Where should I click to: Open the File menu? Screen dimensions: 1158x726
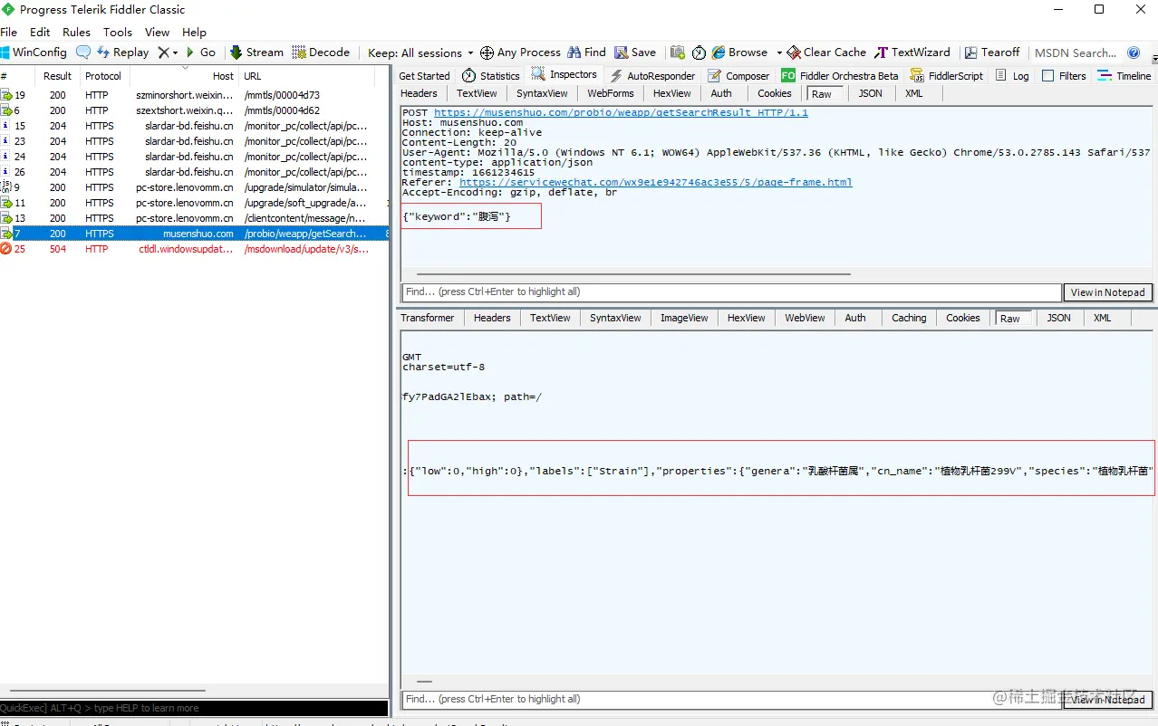click(9, 32)
